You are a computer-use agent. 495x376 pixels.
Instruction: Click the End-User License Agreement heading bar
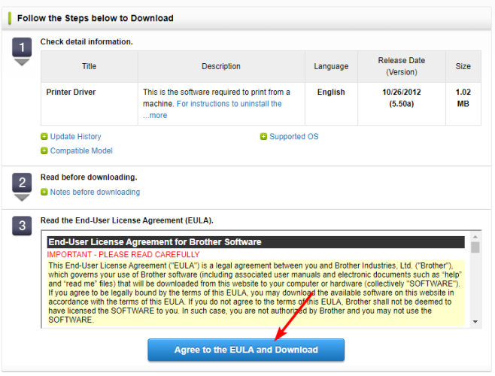pos(256,242)
